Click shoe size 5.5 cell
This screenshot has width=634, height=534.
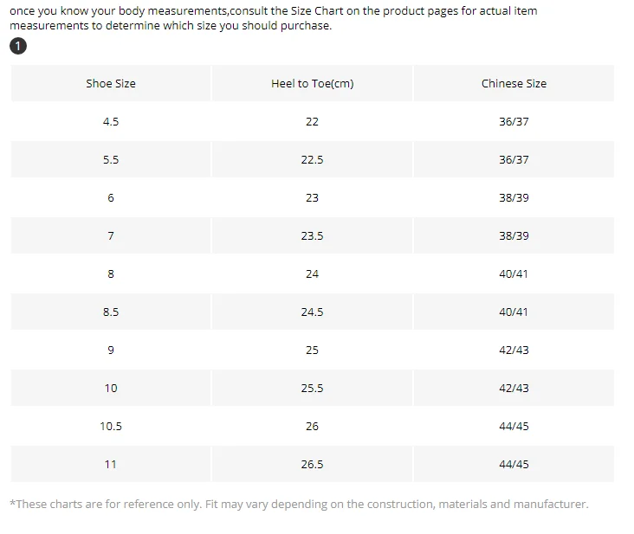click(111, 159)
